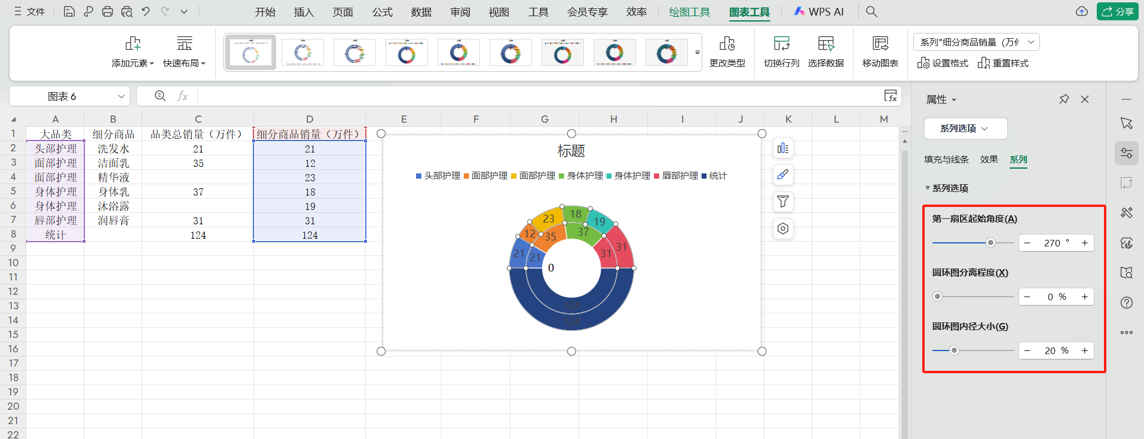Open the search magnifier in menu bar
Image resolution: width=1144 pixels, height=439 pixels.
point(871,11)
